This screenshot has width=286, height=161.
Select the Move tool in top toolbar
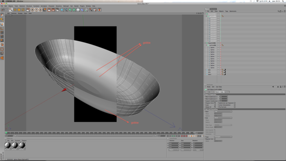tap(15, 10)
